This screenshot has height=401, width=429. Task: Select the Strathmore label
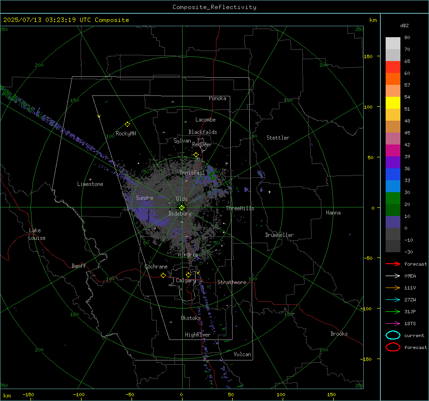232,282
